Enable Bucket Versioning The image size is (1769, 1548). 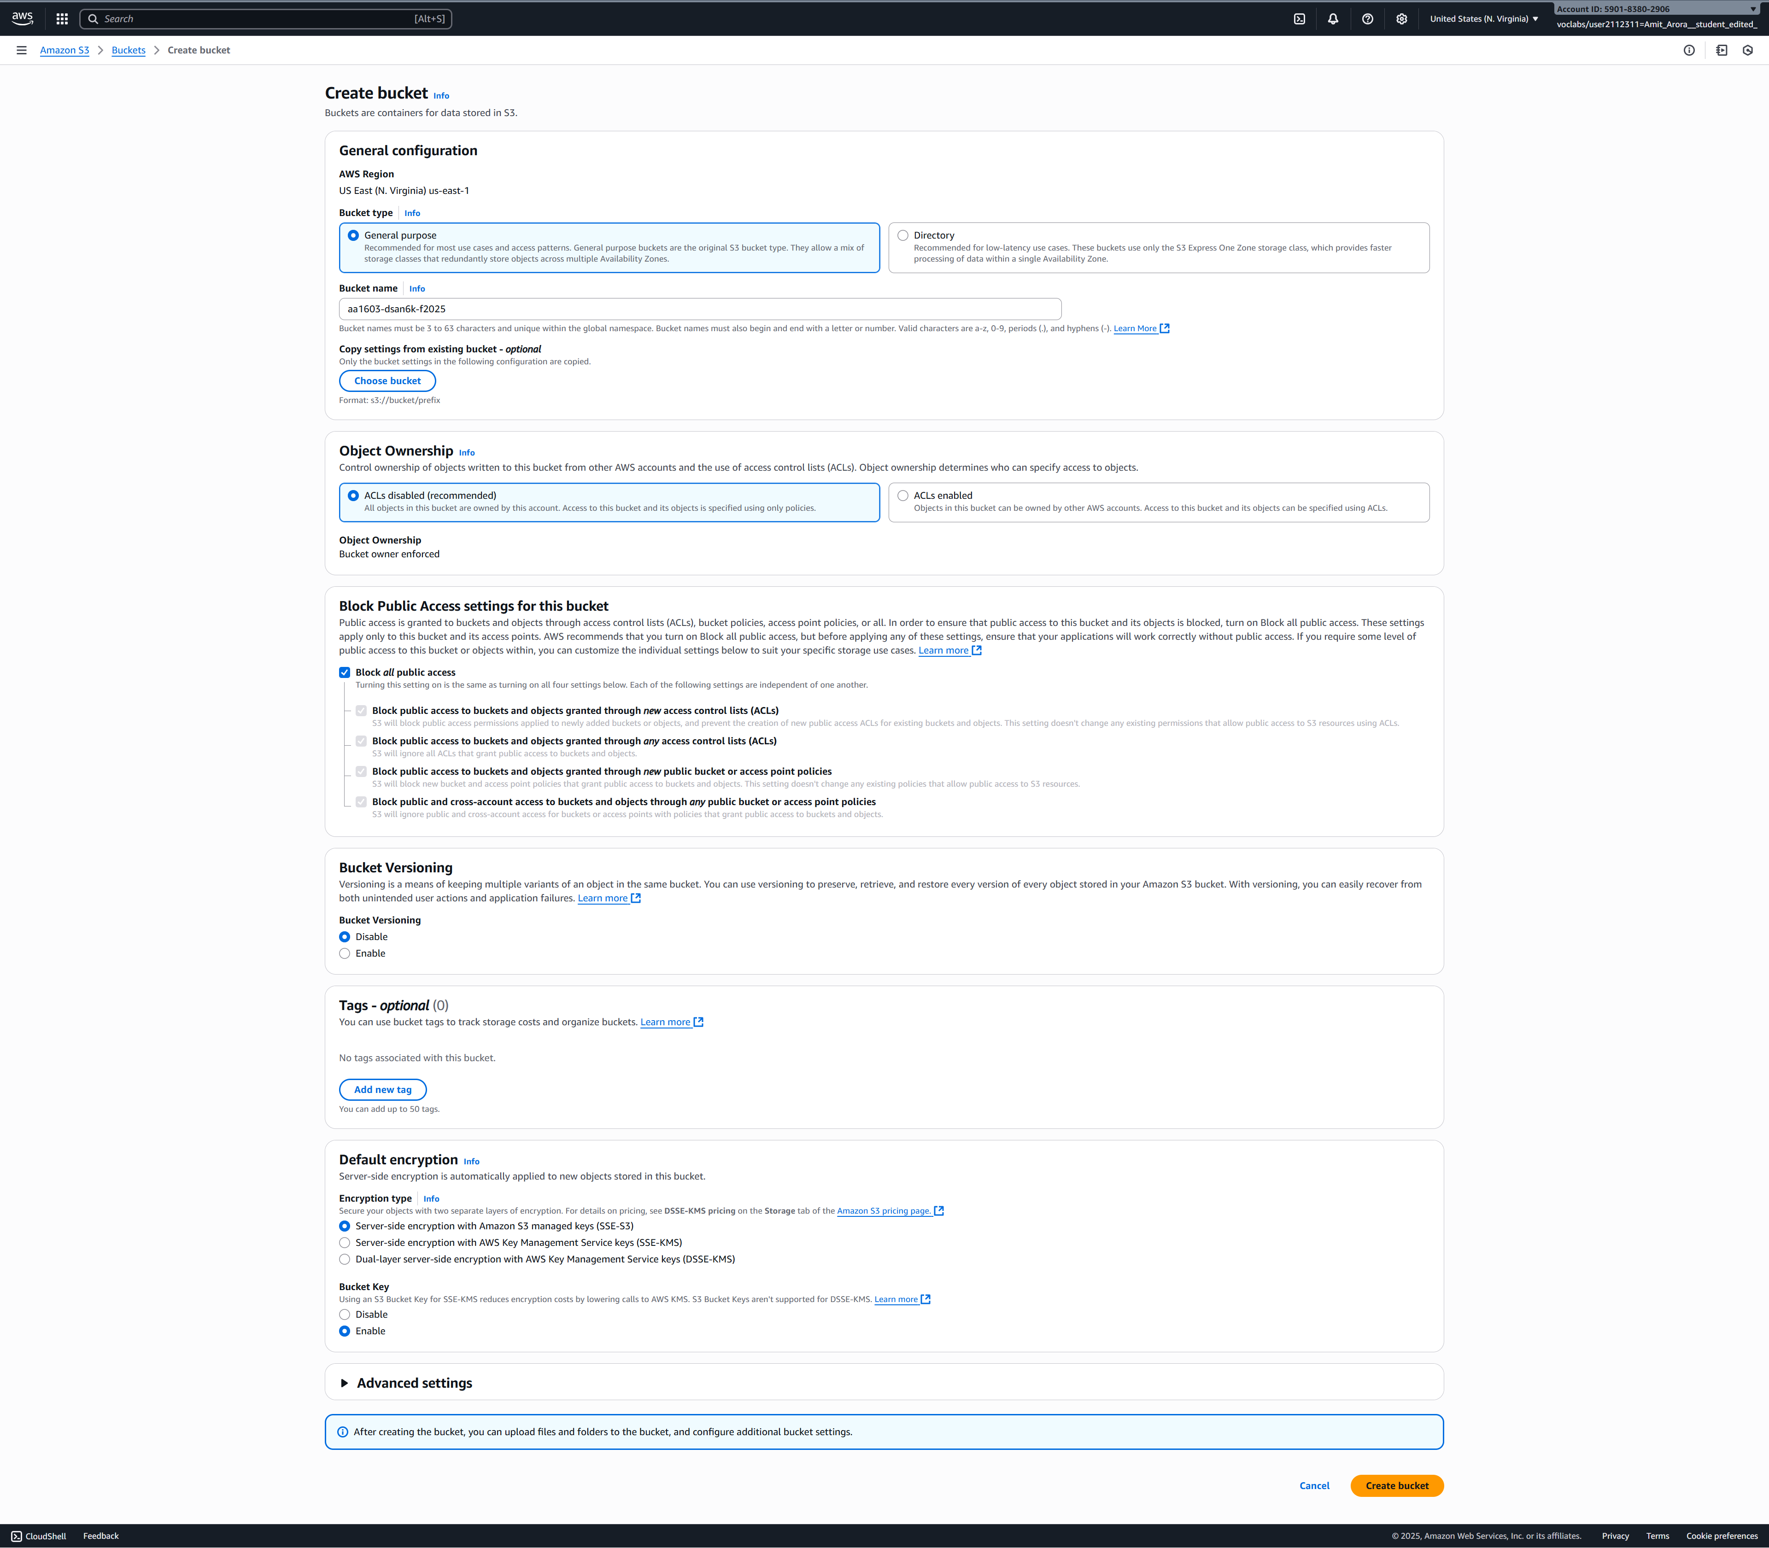coord(345,954)
